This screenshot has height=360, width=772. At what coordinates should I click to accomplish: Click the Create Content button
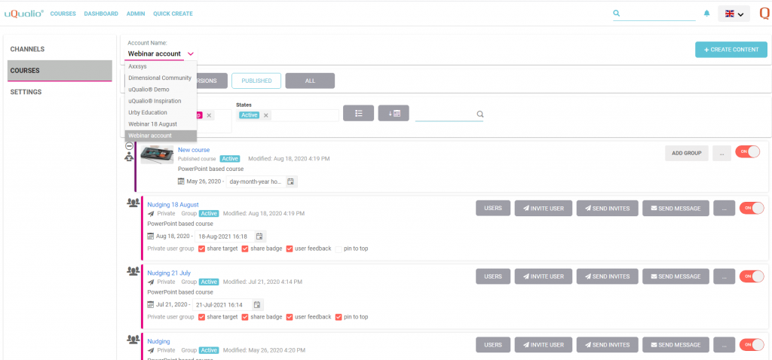(x=731, y=50)
